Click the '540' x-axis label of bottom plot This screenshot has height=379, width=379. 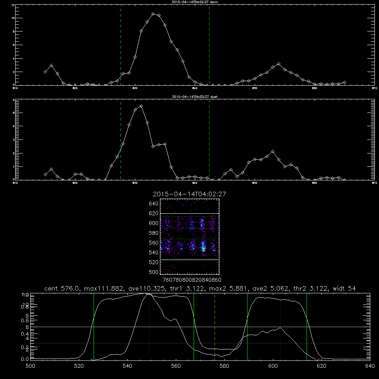coord(127,366)
